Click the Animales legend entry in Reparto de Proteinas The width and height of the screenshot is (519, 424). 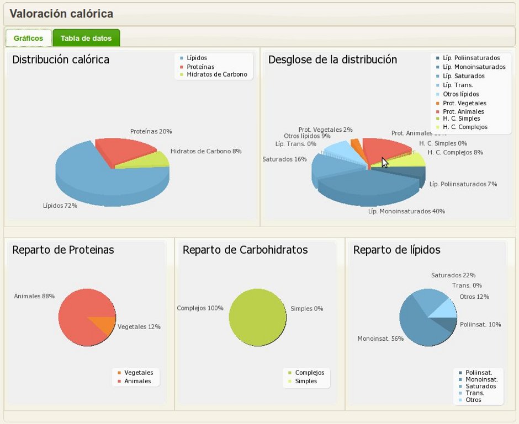tap(134, 381)
